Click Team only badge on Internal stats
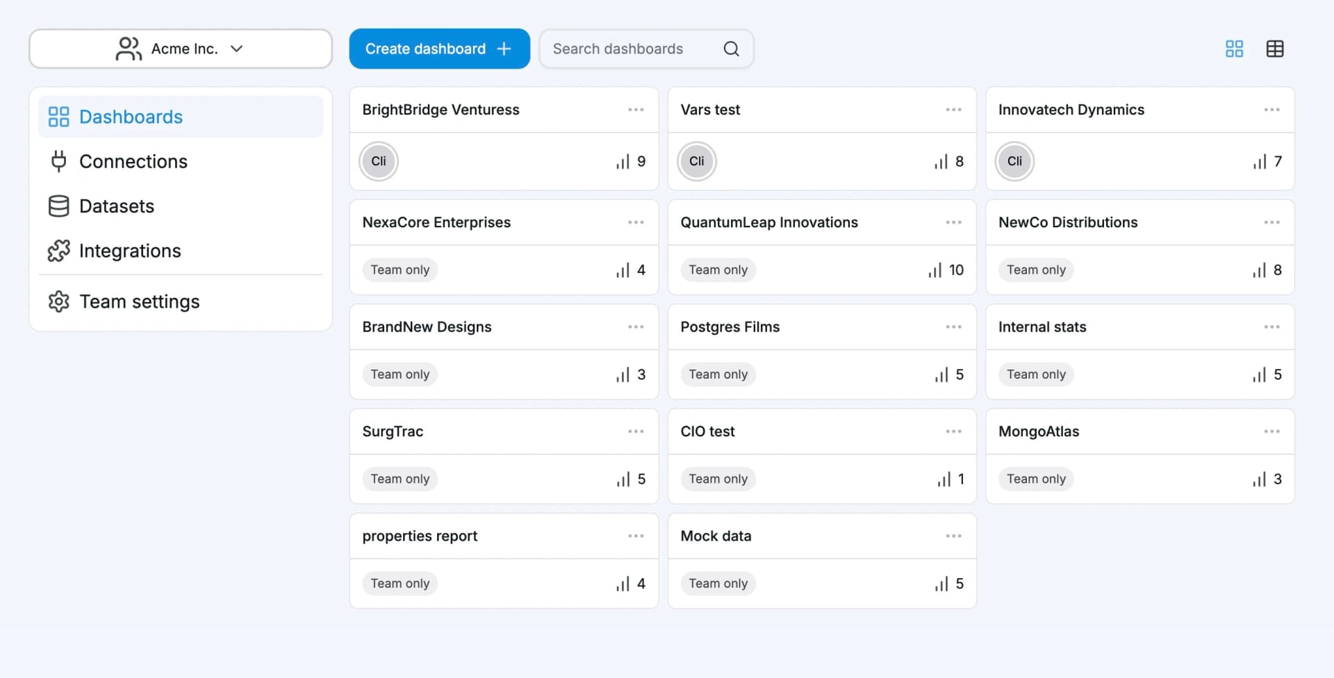This screenshot has height=678, width=1334. pos(1037,374)
